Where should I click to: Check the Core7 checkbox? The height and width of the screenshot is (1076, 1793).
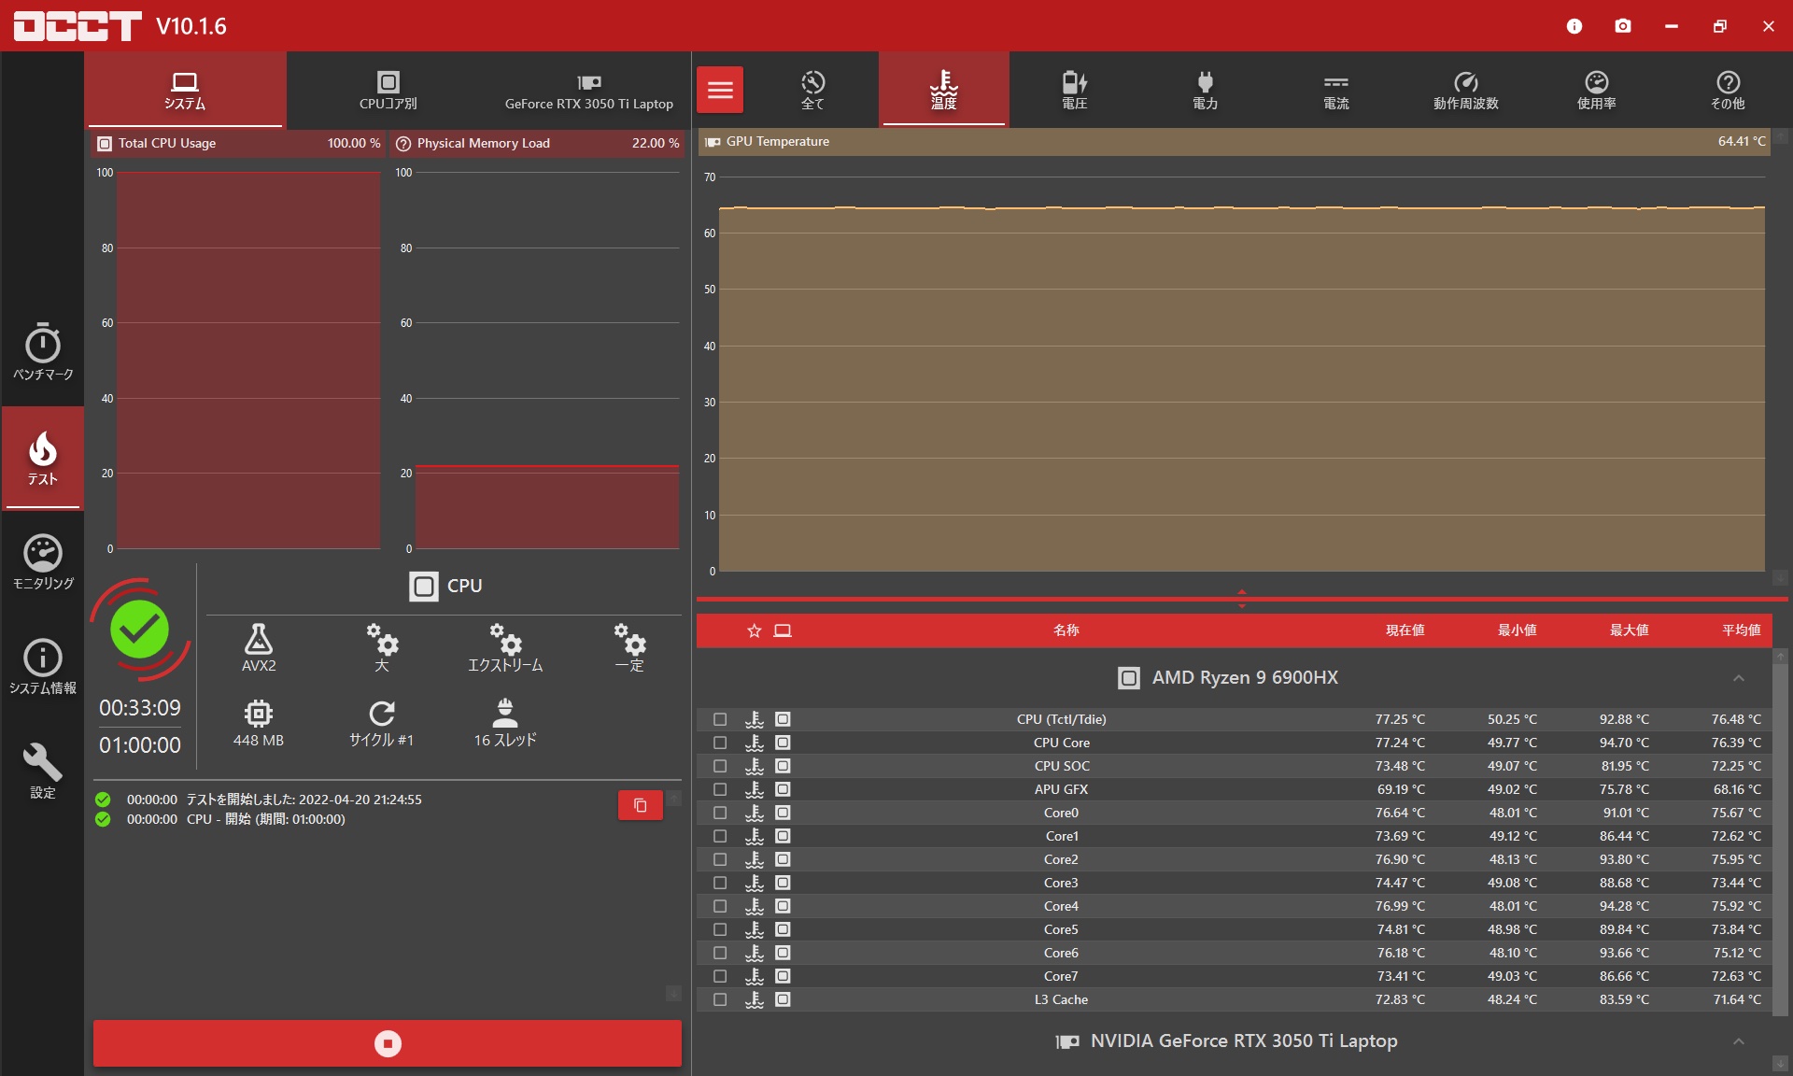tap(720, 976)
